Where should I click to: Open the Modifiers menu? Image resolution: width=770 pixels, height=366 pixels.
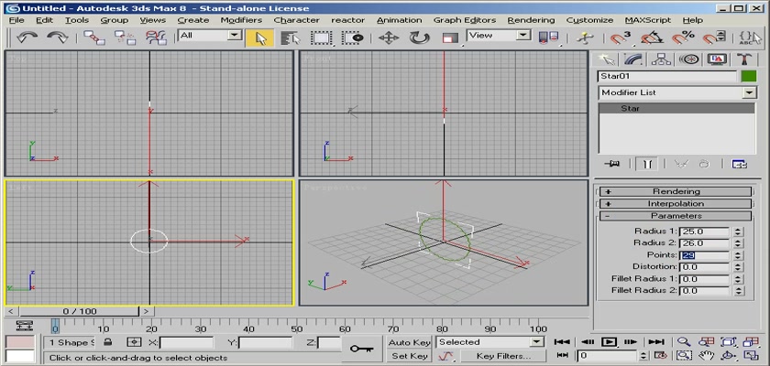coord(241,20)
